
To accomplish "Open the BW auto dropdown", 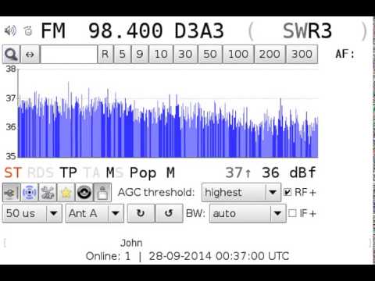I will [x=248, y=213].
